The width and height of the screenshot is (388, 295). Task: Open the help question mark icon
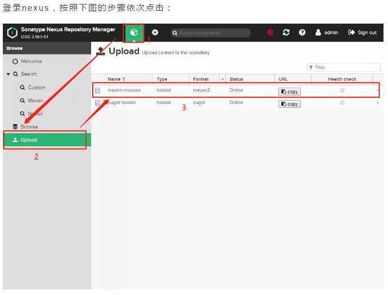coord(302,33)
